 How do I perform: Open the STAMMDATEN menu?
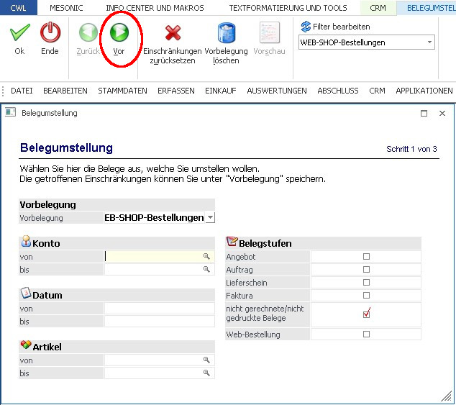(122, 91)
